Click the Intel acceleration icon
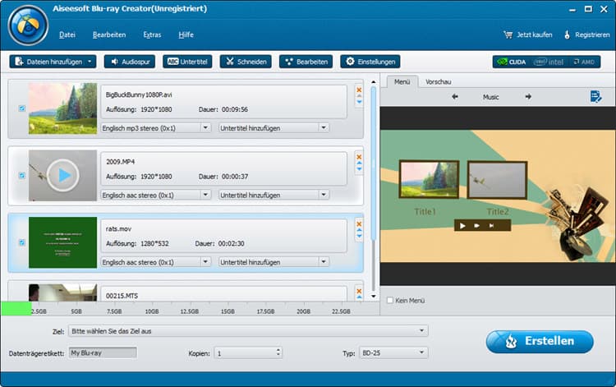 point(549,62)
